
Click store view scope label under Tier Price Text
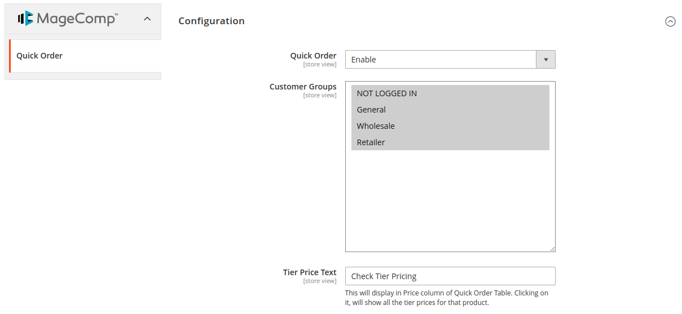click(320, 281)
